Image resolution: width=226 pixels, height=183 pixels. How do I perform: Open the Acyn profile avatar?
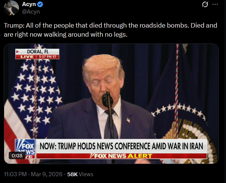[11, 8]
